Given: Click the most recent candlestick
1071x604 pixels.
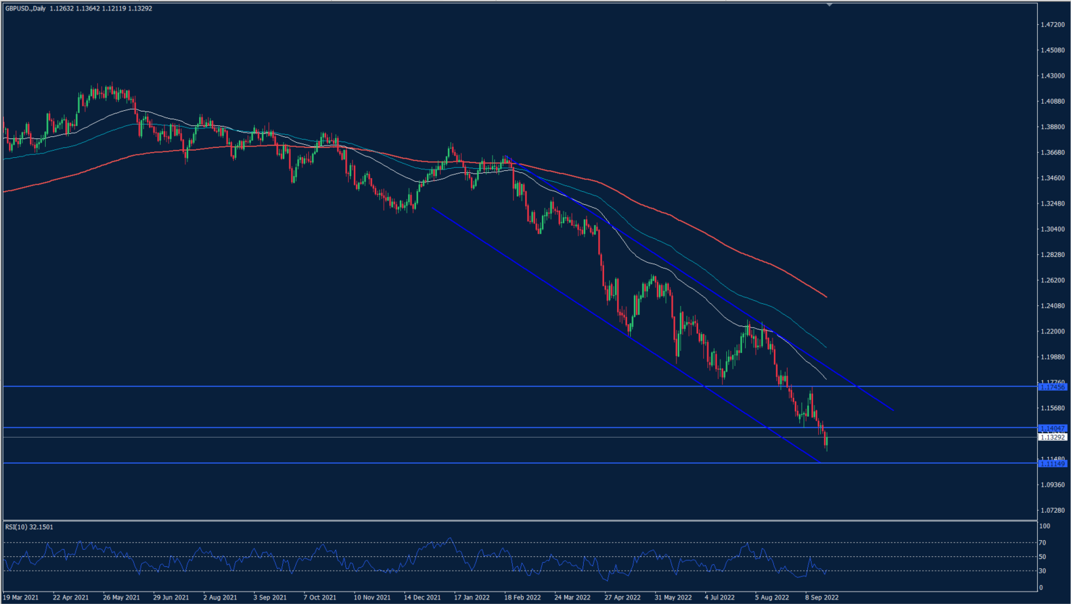Looking at the screenshot, I should click(x=827, y=440).
